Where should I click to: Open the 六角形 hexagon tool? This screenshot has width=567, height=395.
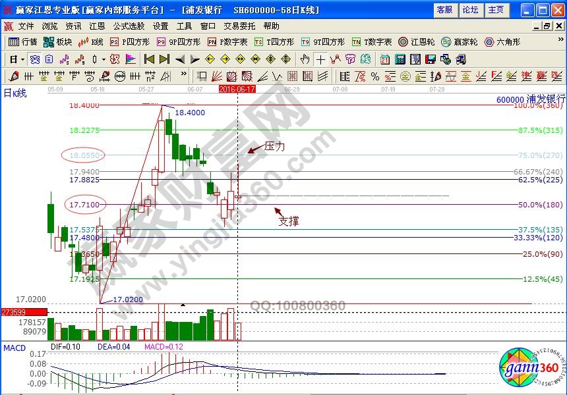[502, 42]
